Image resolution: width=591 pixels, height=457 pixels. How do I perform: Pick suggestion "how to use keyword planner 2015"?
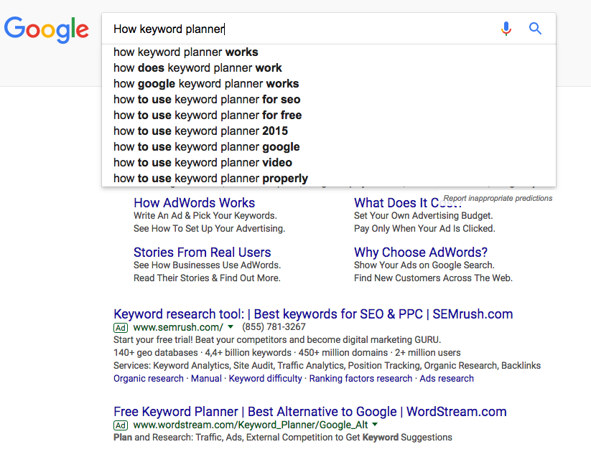(329, 131)
